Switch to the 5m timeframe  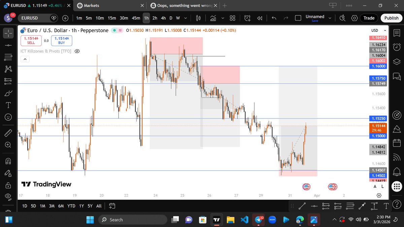pyautogui.click(x=89, y=18)
